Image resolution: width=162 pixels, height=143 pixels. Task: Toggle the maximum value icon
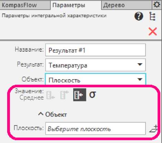click(x=65, y=95)
